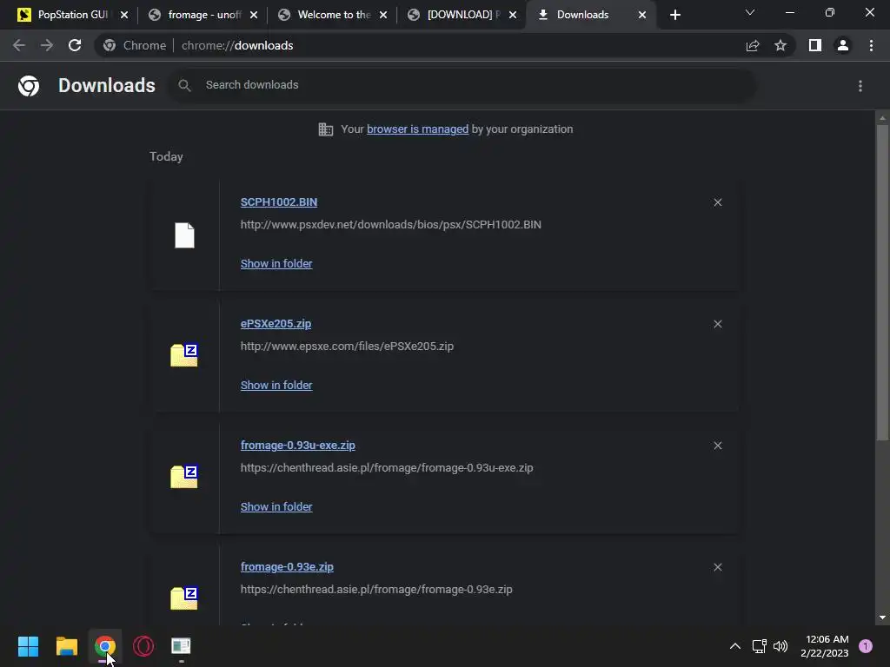Open the Chrome profile avatar menu
890x667 pixels.
[x=843, y=45]
